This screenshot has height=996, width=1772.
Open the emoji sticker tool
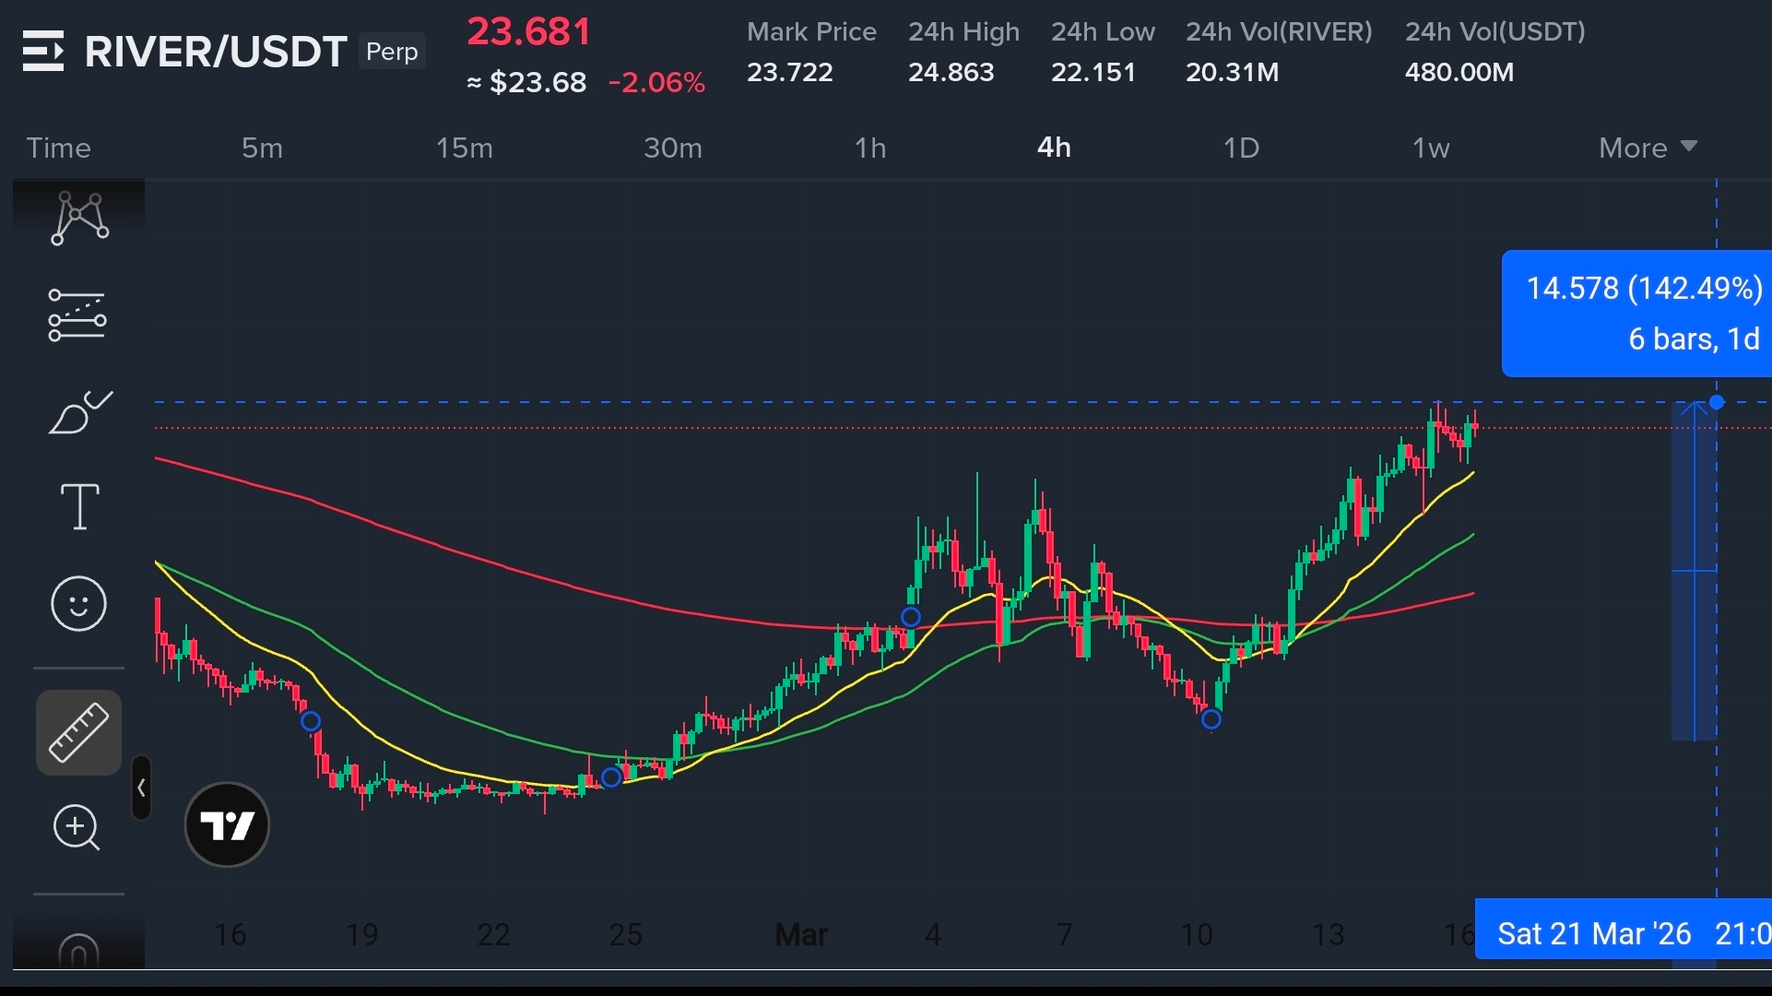tap(78, 604)
